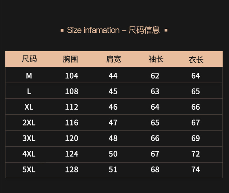Click chest value 128 in the 5XL row

click(x=72, y=170)
